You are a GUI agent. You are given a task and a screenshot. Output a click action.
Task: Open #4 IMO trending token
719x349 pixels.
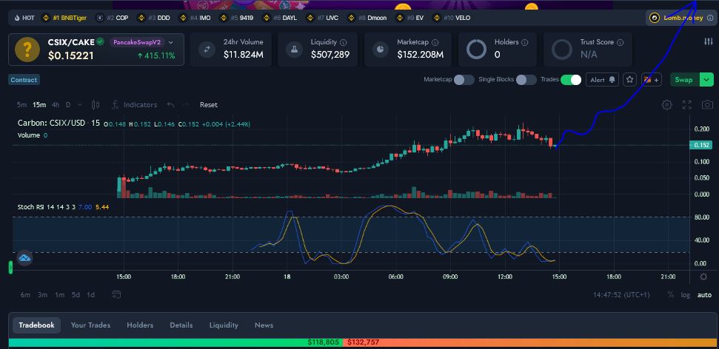coord(195,18)
